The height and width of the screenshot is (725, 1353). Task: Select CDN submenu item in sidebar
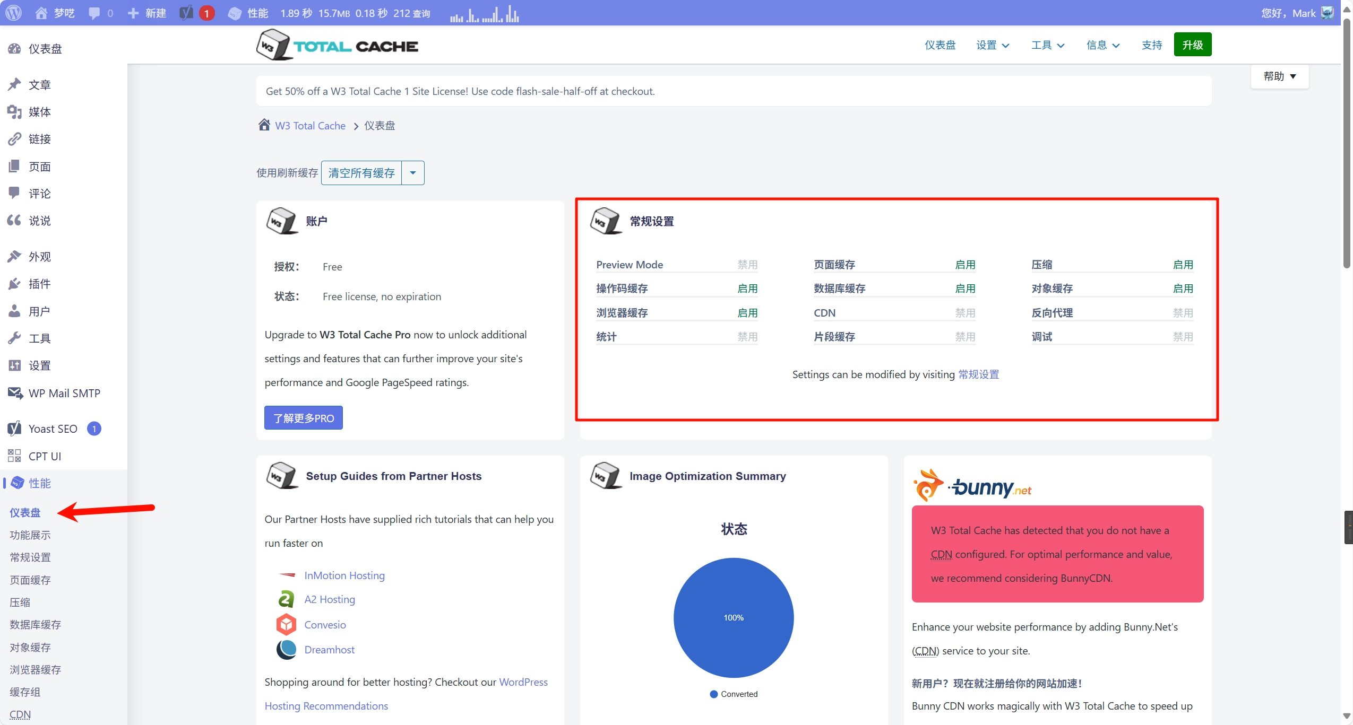(x=20, y=714)
